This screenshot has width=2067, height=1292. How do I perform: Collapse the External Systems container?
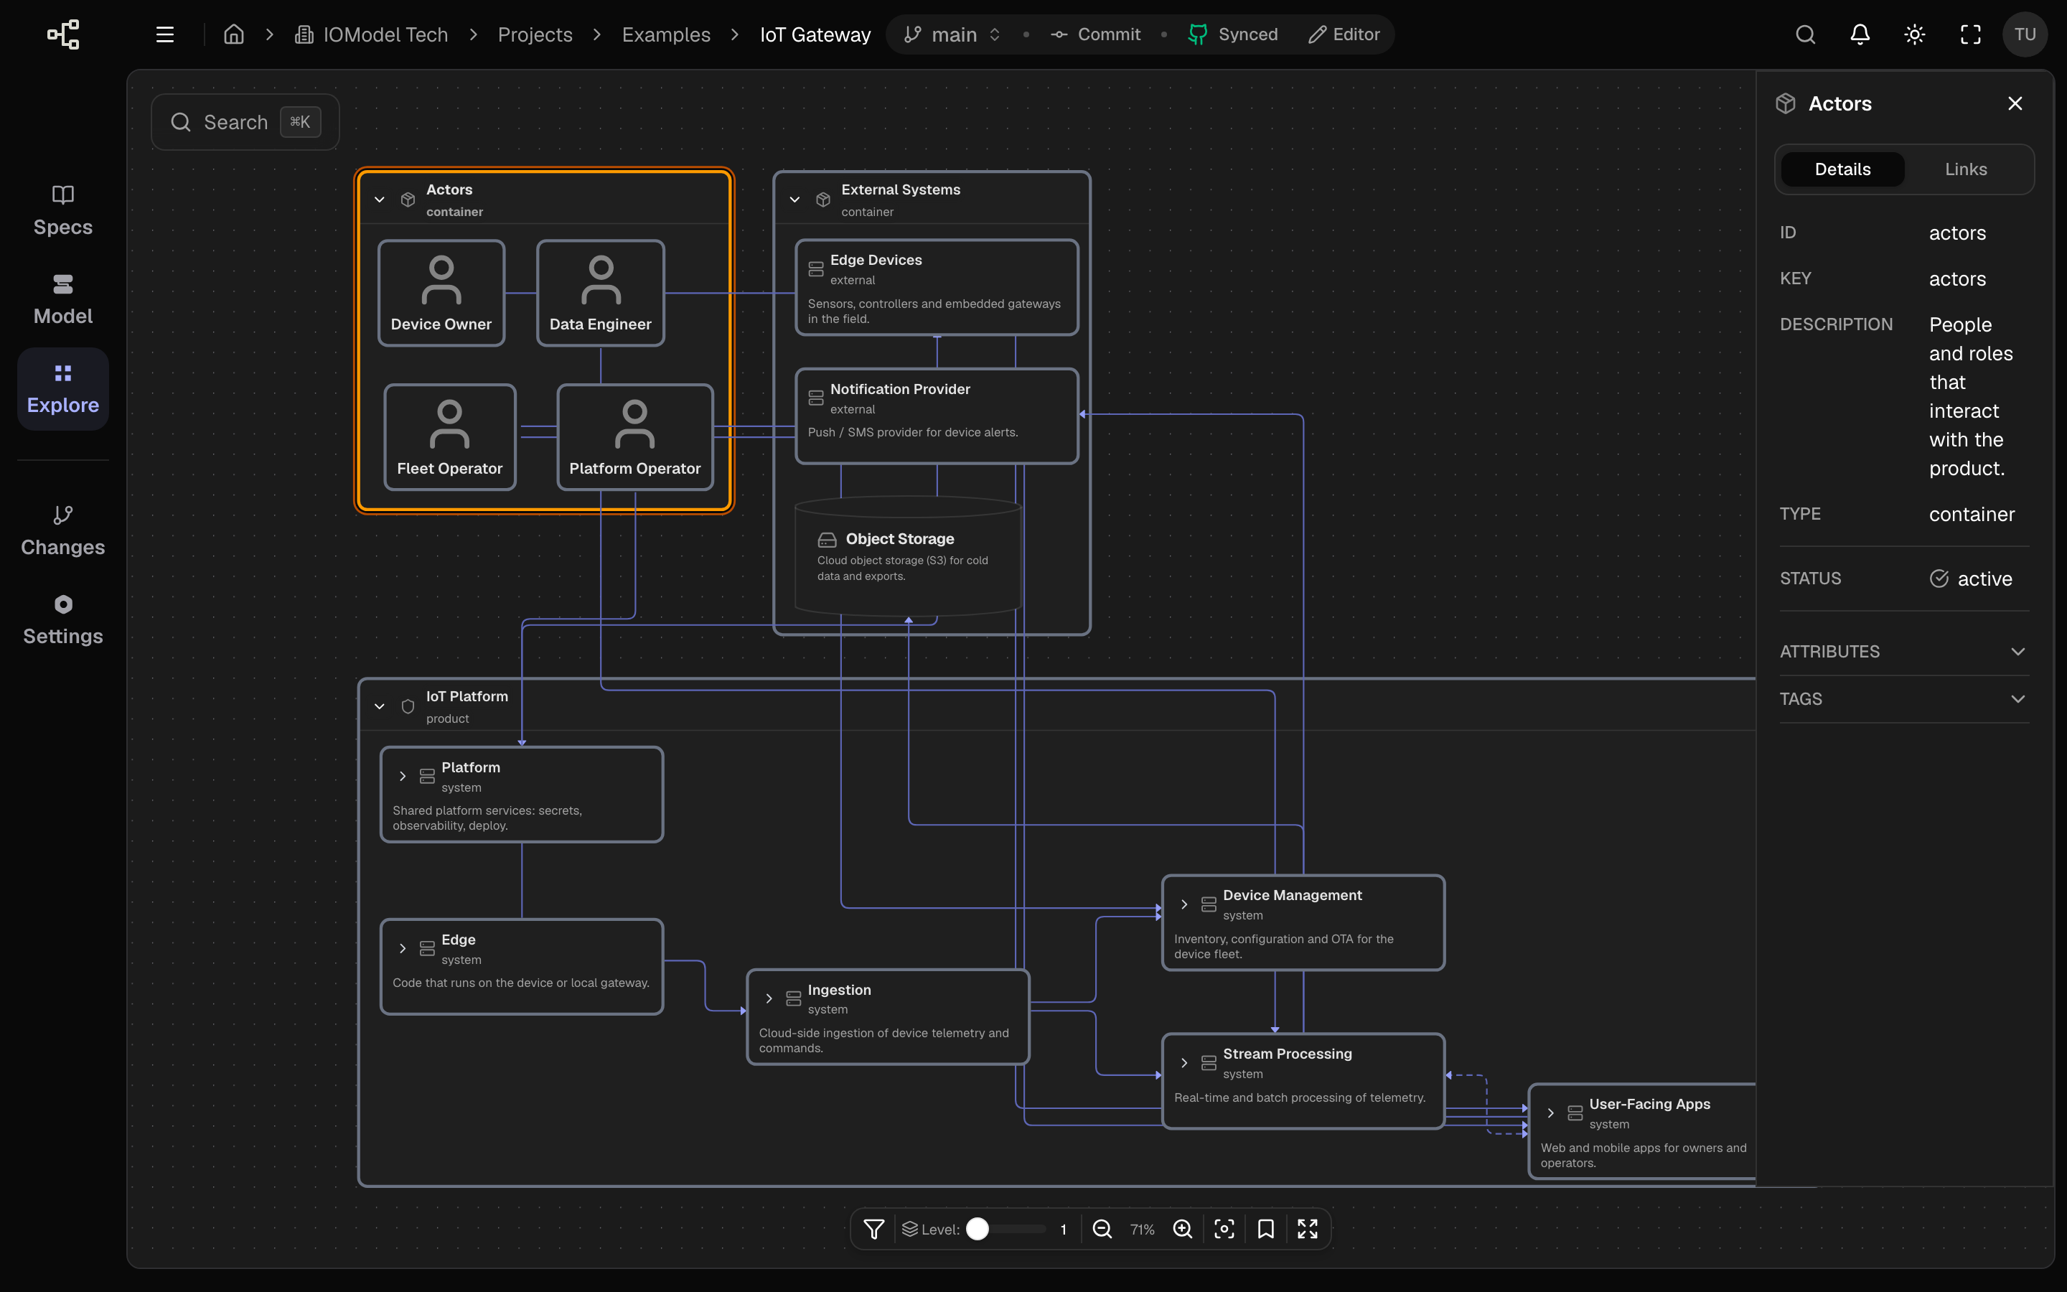point(795,199)
